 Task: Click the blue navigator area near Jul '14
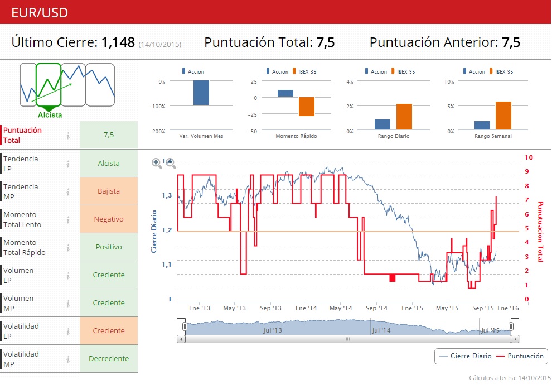pos(381,328)
